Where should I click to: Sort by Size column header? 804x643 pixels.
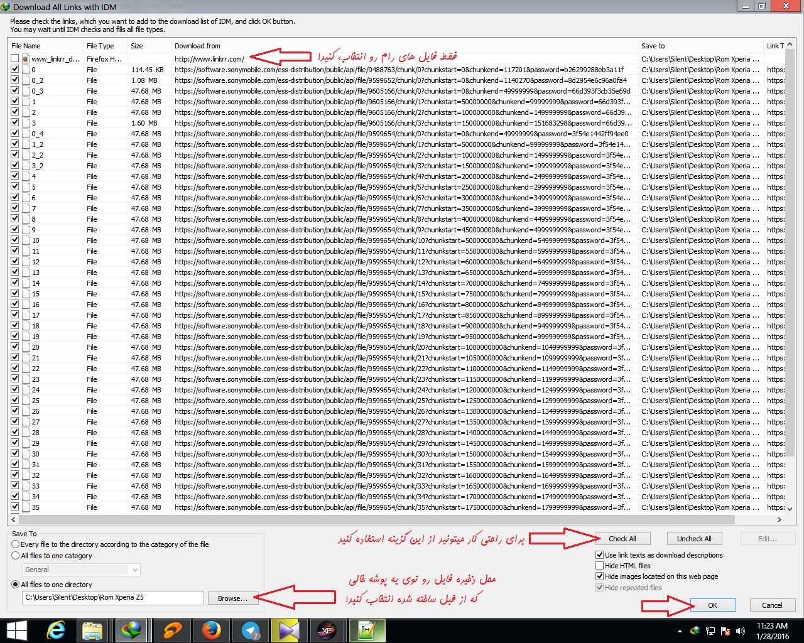coord(149,46)
